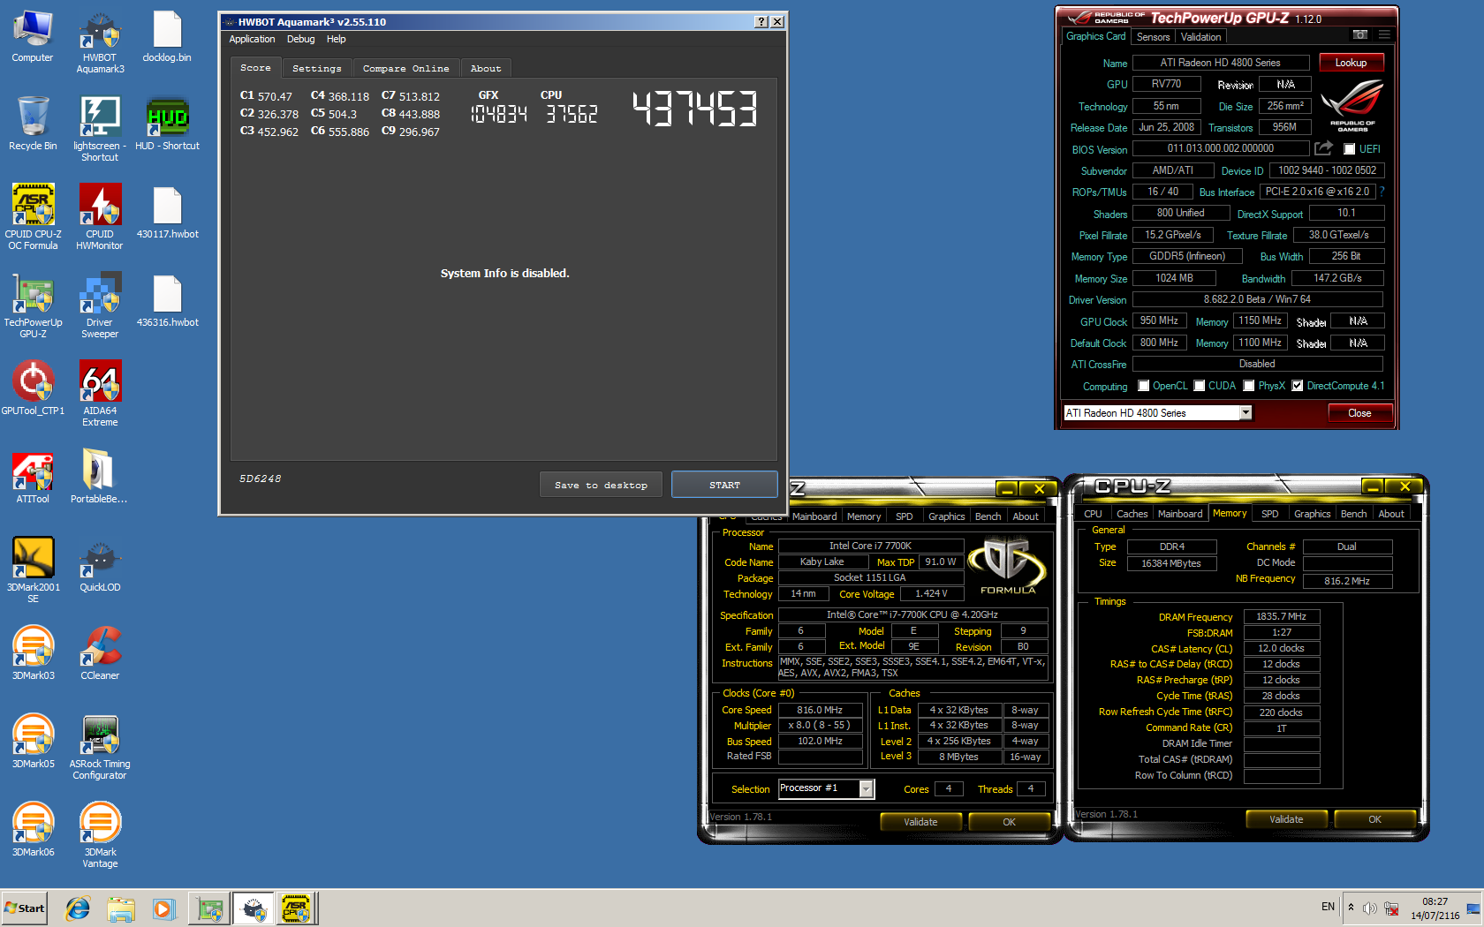Open the Application menu in Aquamark3
This screenshot has width=1484, height=927.
coord(252,39)
